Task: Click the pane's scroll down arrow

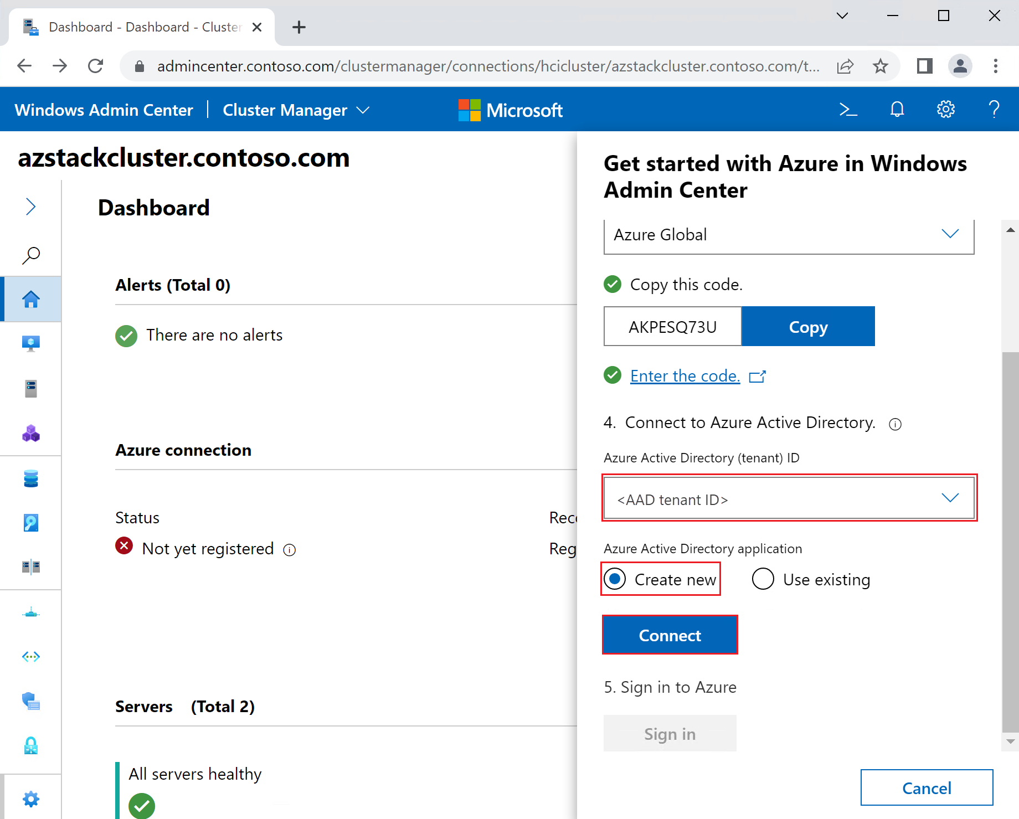Action: 1010,741
